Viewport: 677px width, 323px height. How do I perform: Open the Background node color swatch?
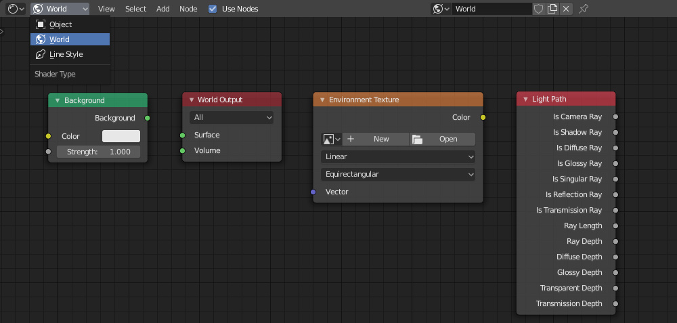121,136
